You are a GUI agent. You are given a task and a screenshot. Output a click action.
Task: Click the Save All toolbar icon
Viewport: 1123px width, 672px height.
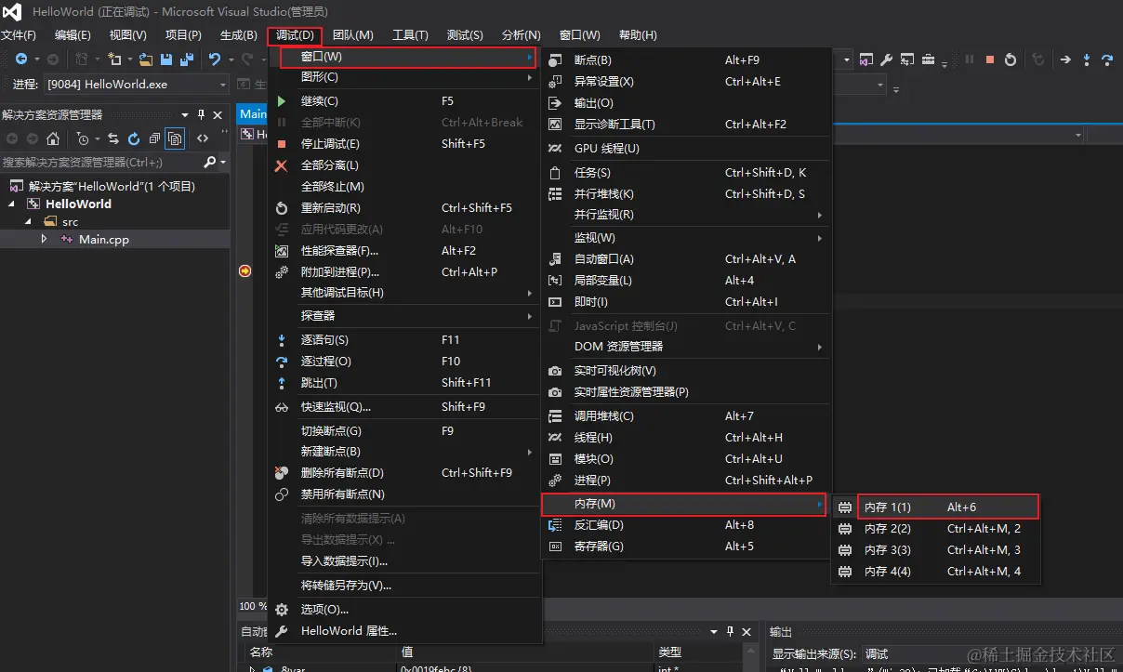[x=187, y=59]
